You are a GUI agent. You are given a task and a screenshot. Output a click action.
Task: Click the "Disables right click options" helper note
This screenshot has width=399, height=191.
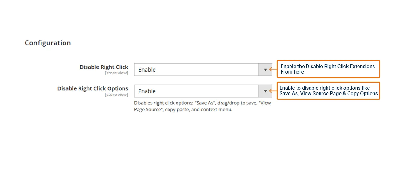coord(202,106)
